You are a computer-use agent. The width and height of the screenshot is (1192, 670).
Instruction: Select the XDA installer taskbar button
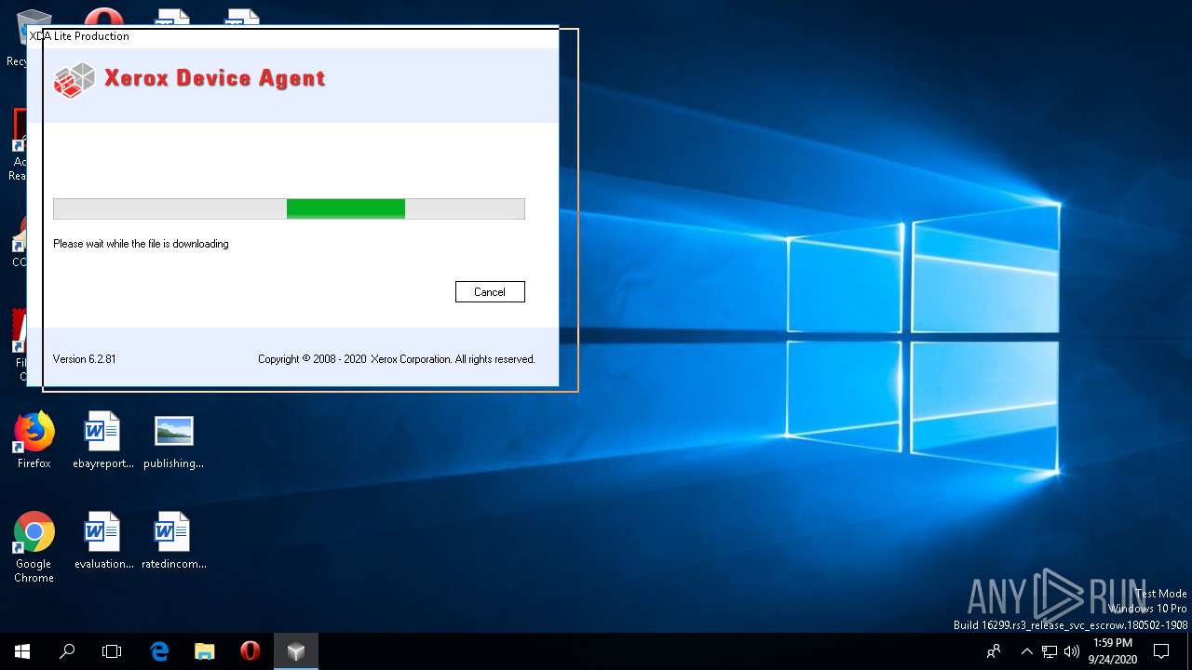[296, 651]
